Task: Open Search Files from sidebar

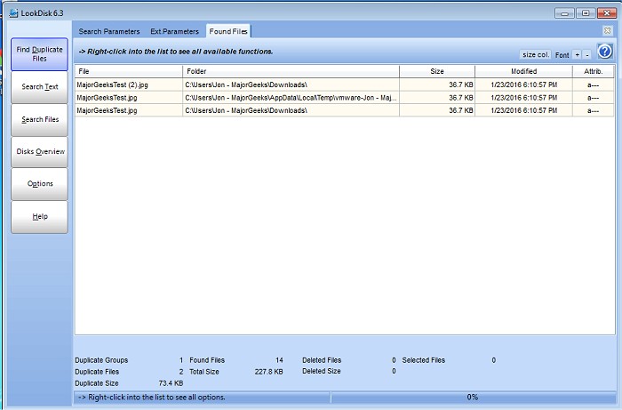Action: 39,119
